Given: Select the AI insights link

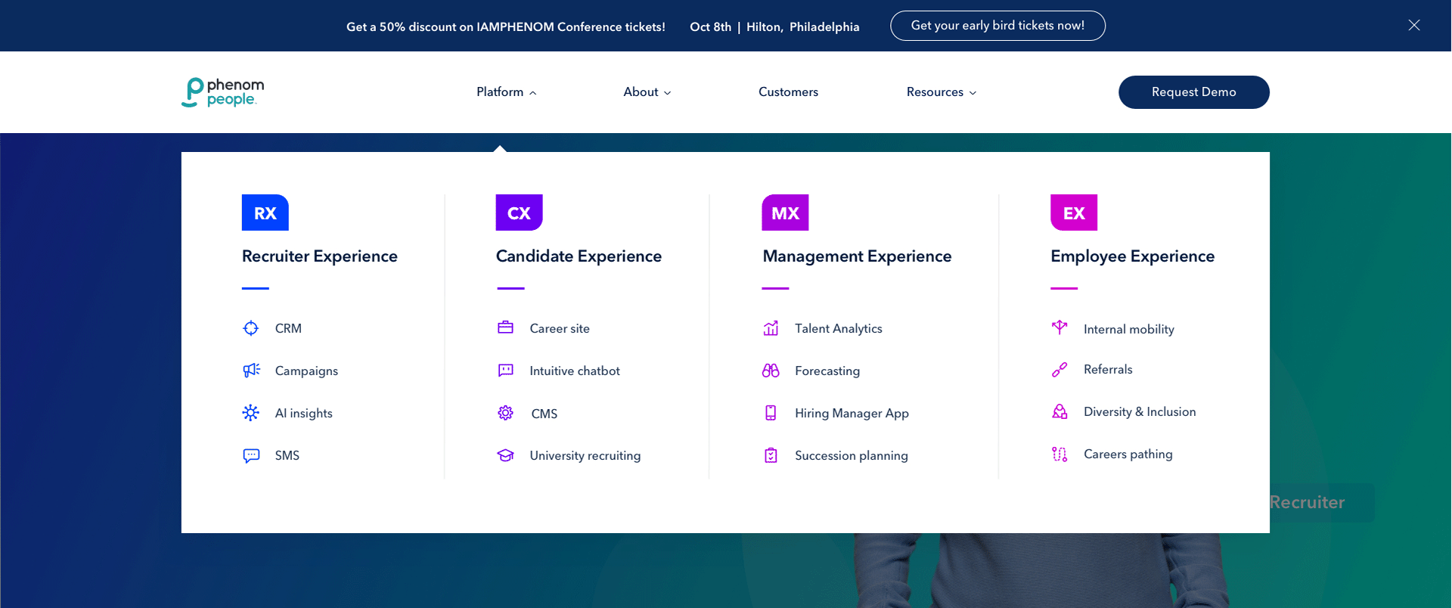Looking at the screenshot, I should point(304,413).
